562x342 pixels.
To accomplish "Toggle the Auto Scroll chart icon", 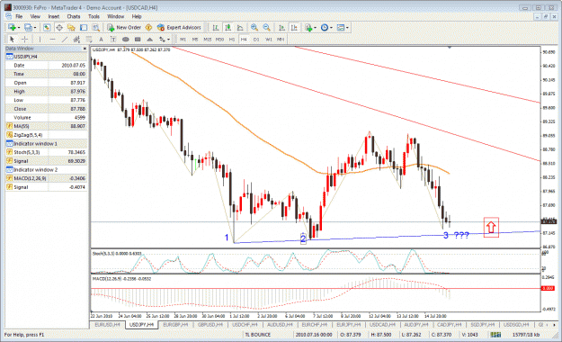I will click(x=282, y=27).
